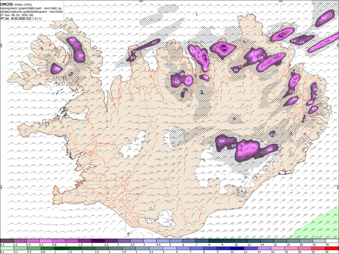Click darkest purple swatch at 2 in upper legend
Image resolution: width=339 pixels, height=254 pixels.
[98, 241]
